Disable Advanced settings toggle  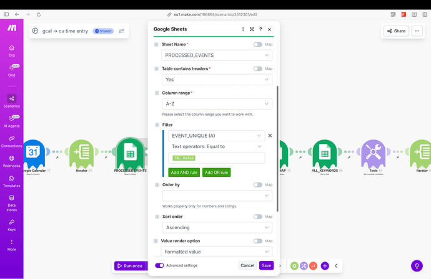[159, 265]
